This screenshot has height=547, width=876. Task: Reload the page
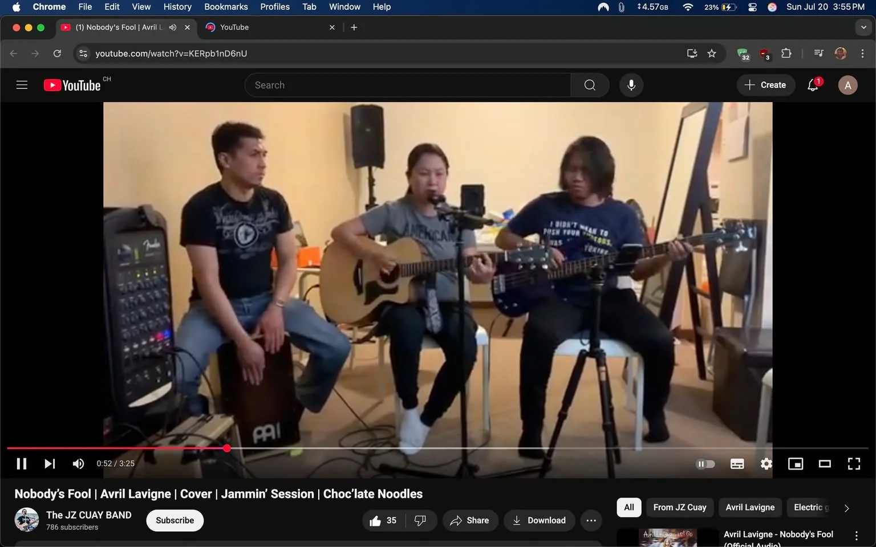[x=57, y=53]
